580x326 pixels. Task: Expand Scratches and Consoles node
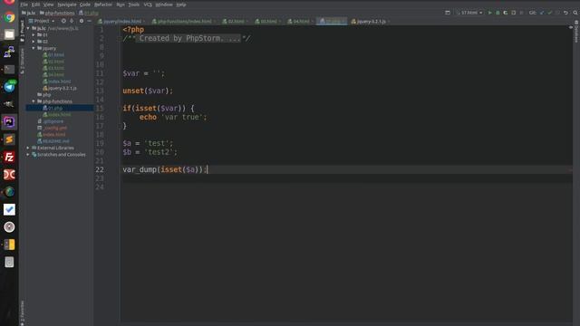click(28, 155)
